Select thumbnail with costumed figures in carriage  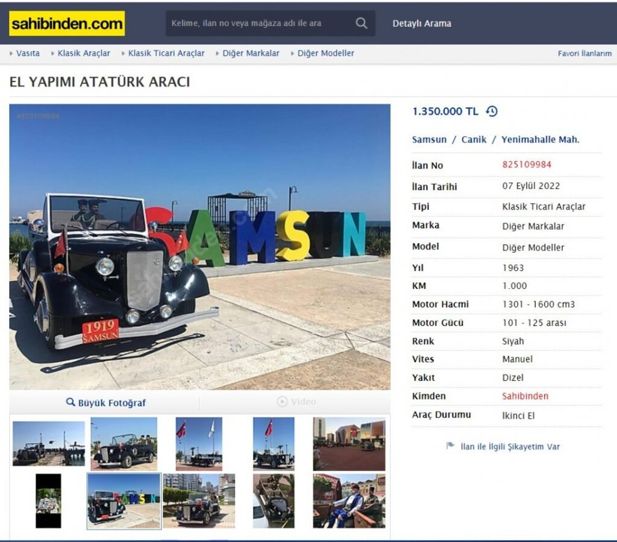(349, 500)
